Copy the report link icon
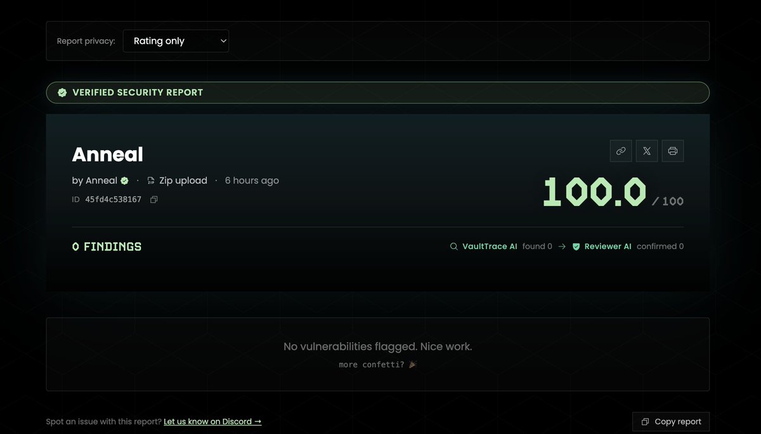 click(x=621, y=151)
